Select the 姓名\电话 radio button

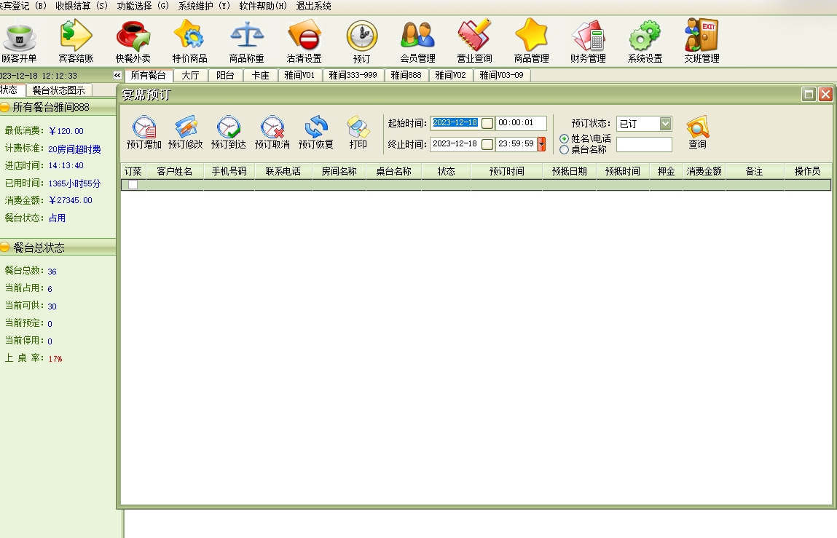click(x=564, y=139)
